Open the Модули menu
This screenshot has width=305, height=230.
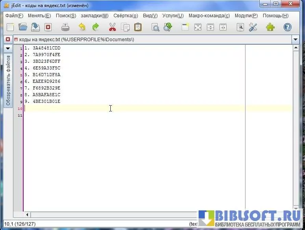[246, 16]
